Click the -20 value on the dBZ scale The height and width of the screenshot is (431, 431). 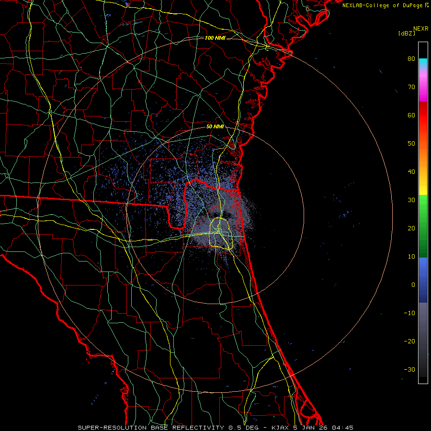409,341
